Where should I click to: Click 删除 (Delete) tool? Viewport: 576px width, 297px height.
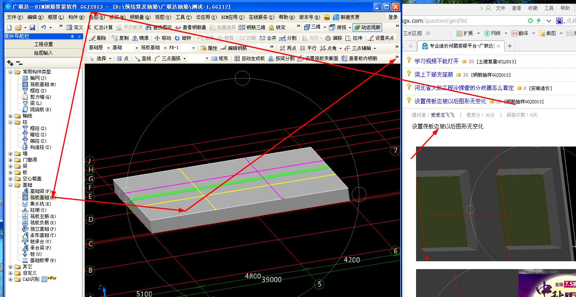pos(98,38)
